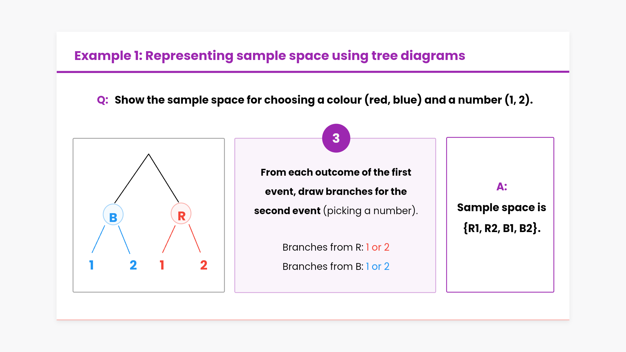This screenshot has height=352, width=626.
Task: Click the question text about sample space
Action: click(x=323, y=100)
